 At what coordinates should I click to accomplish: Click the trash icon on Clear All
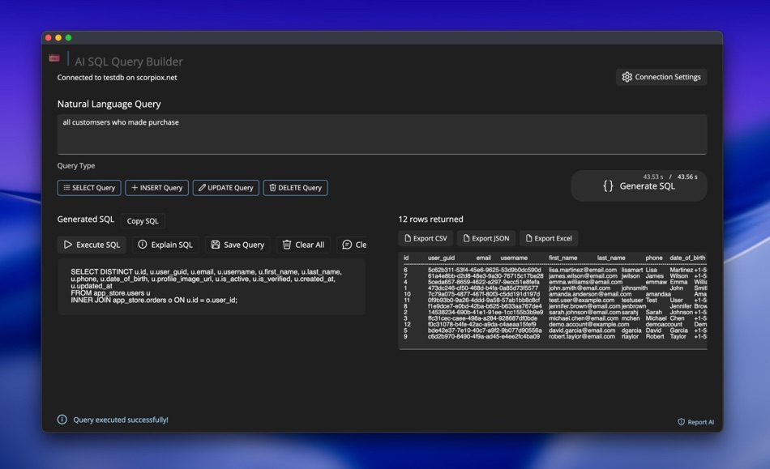(285, 244)
